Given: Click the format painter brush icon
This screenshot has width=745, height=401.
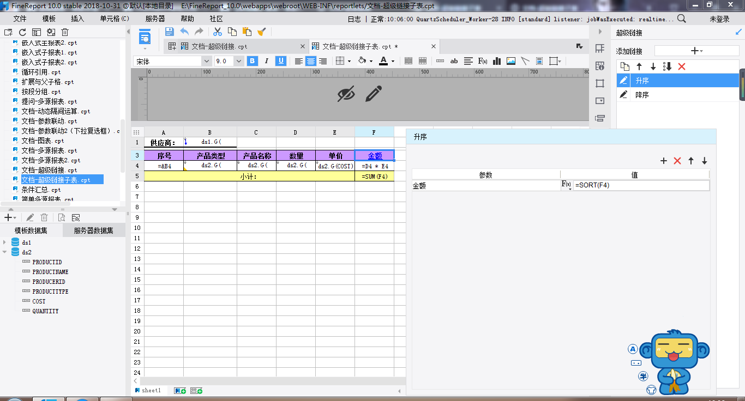Looking at the screenshot, I should coord(262,32).
